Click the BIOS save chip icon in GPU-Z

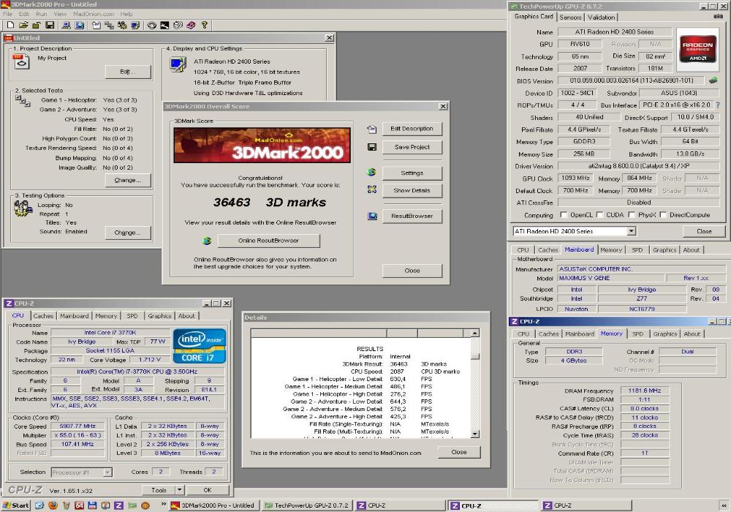click(713, 80)
